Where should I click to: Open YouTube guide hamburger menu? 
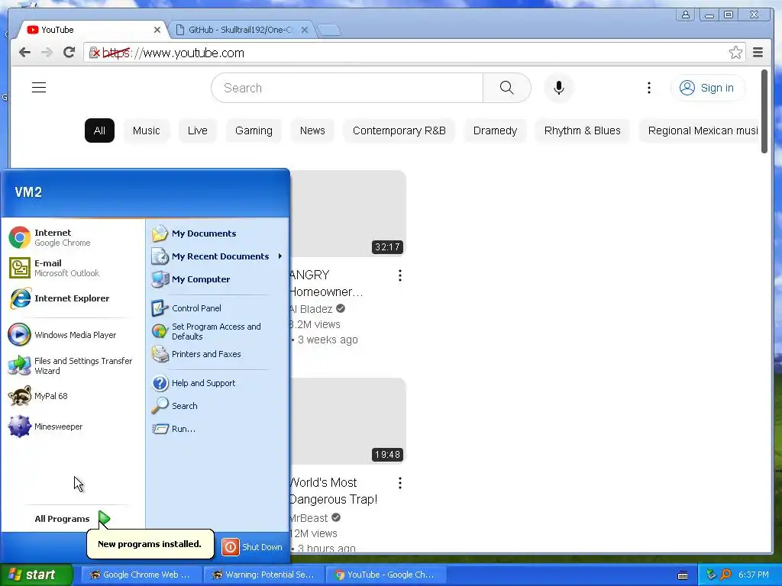(x=39, y=88)
